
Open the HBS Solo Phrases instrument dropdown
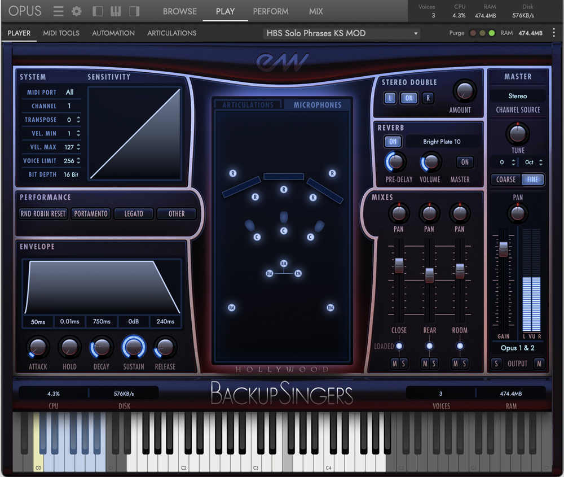tap(342, 33)
